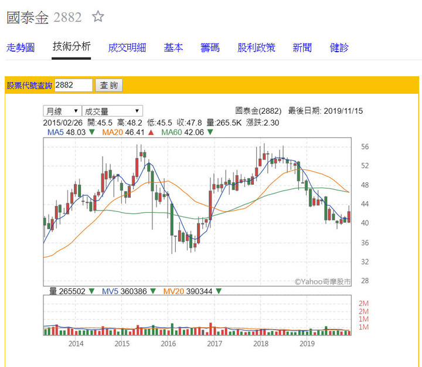Click the 收:47.8 closing price value

189,123
